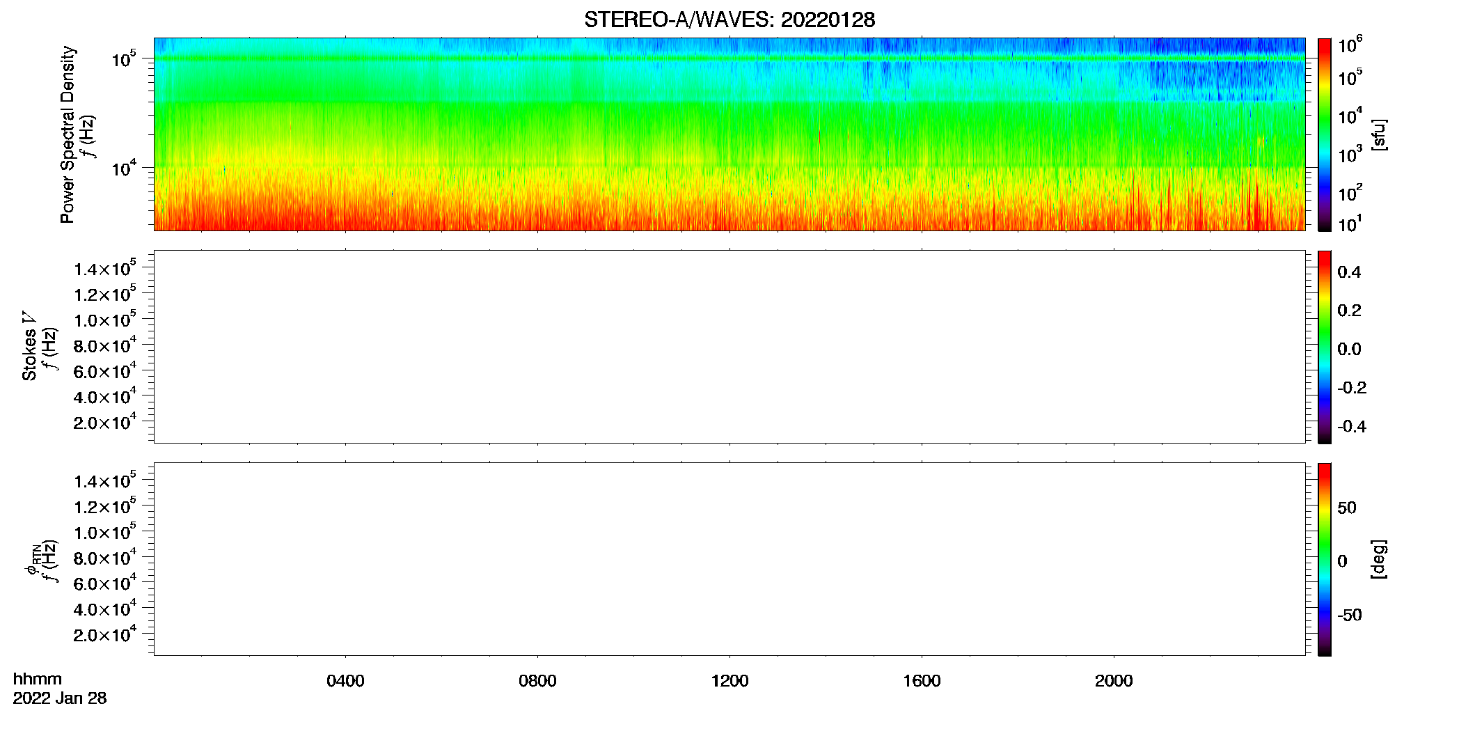1459x752 pixels.
Task: Click the 2.0×10^4 tick in the phi RTN panel
Action: 105,634
